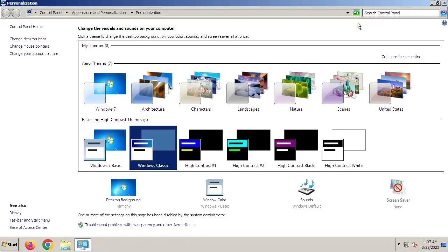
Task: Open the address bar history dropdown
Action: point(348,13)
